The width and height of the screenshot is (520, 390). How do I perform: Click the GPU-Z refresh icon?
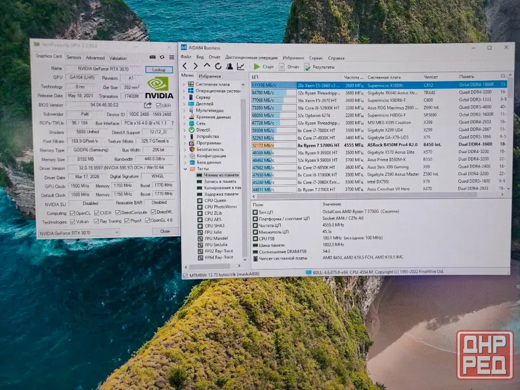[x=162, y=57]
